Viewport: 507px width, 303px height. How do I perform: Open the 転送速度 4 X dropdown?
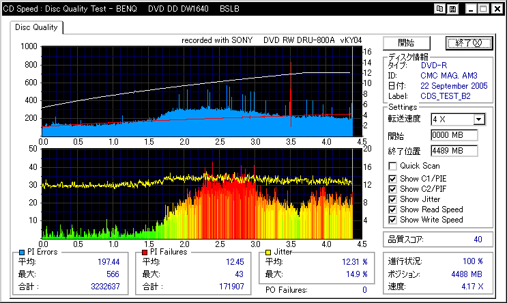[x=479, y=119]
